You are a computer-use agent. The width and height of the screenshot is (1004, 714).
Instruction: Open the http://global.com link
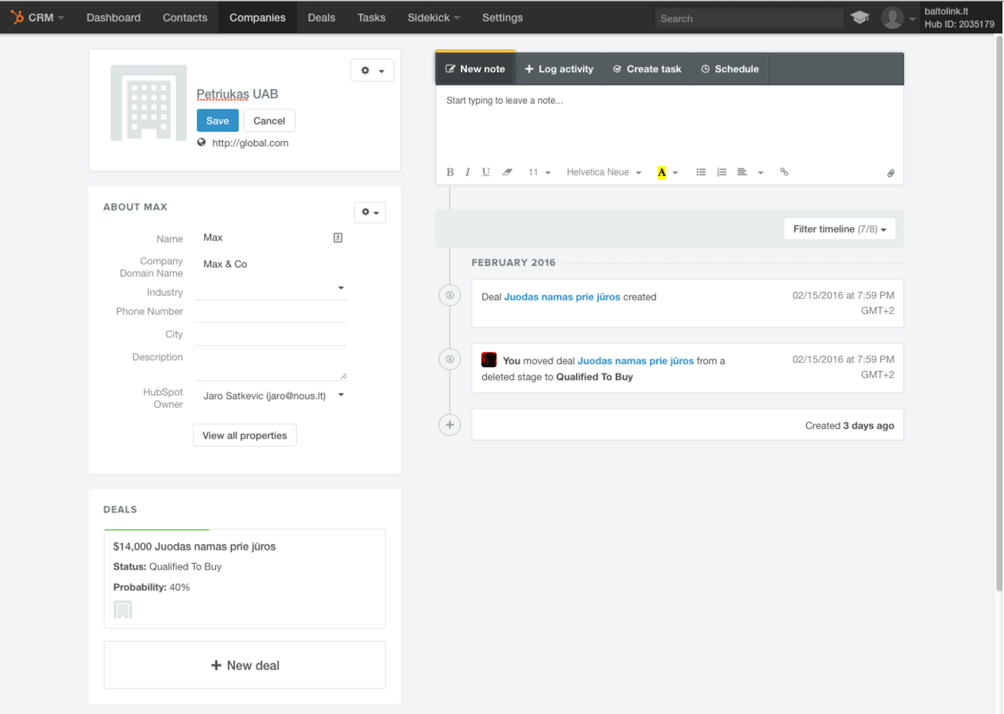pyautogui.click(x=250, y=144)
